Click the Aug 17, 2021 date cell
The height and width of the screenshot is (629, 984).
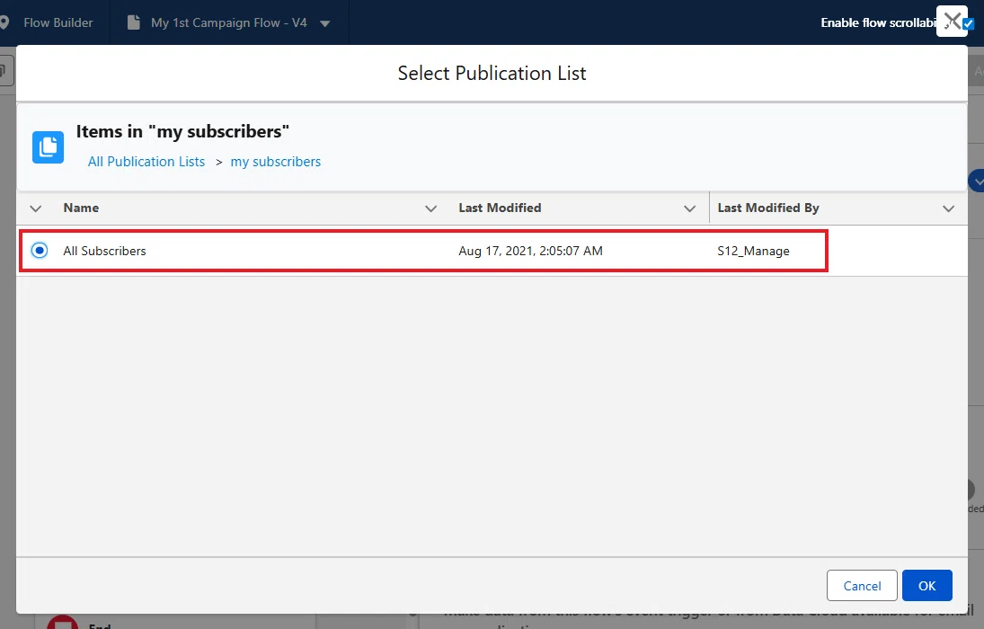click(530, 251)
